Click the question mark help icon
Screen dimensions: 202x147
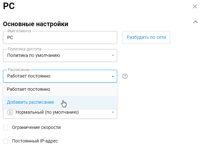(x=125, y=76)
